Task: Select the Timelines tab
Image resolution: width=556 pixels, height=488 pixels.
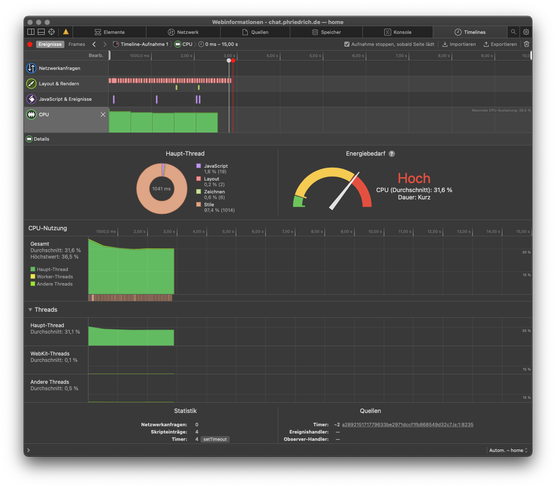Action: point(470,32)
